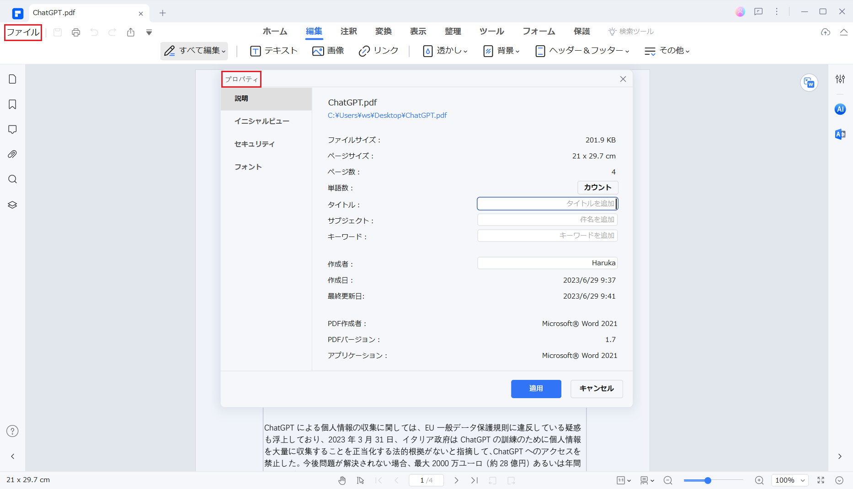Screen dimensions: 853x489
Task: Click the AI translate icon
Action: [x=840, y=134]
